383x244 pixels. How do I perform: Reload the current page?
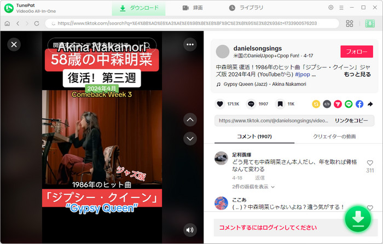37,24
